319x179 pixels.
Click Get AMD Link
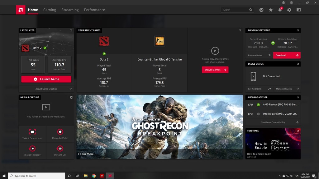point(259,89)
